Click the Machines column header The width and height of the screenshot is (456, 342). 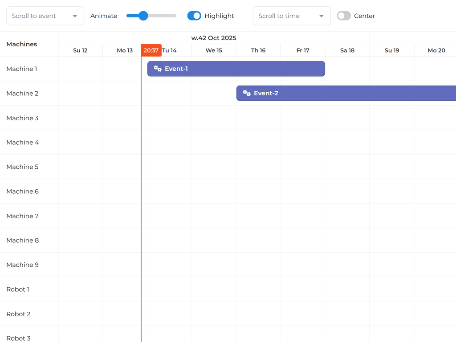point(22,44)
